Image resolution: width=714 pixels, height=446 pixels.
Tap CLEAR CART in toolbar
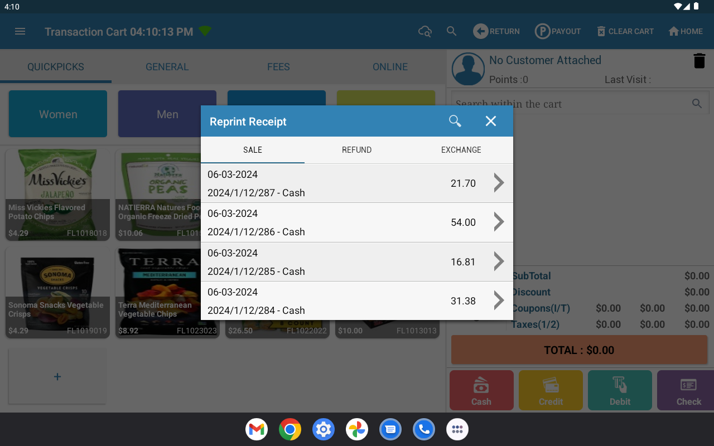click(x=625, y=31)
